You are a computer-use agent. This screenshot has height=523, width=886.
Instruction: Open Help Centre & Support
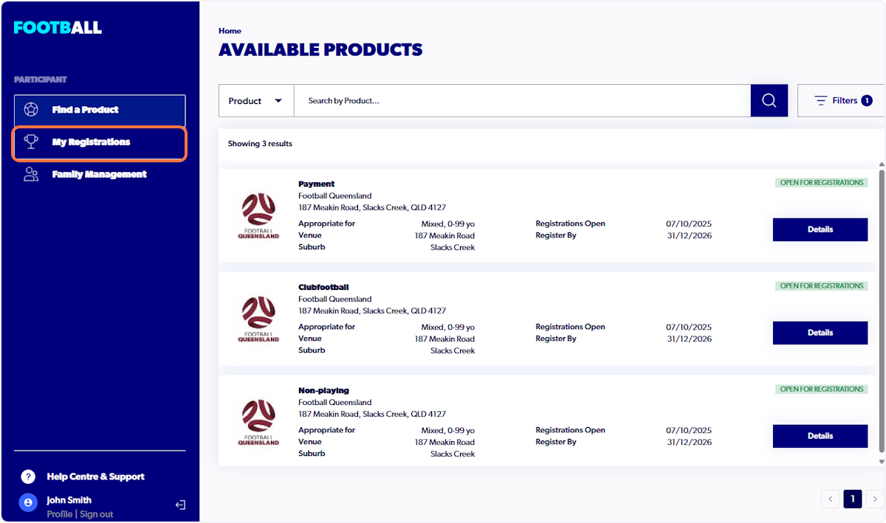95,477
